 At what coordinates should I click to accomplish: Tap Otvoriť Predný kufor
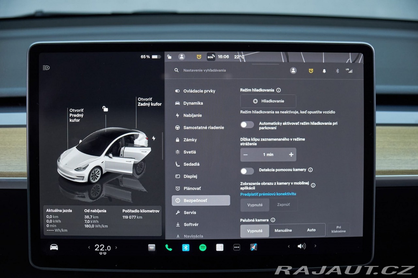point(76,115)
